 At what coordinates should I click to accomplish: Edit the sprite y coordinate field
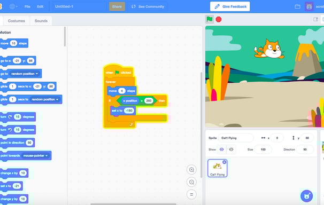(x=307, y=138)
